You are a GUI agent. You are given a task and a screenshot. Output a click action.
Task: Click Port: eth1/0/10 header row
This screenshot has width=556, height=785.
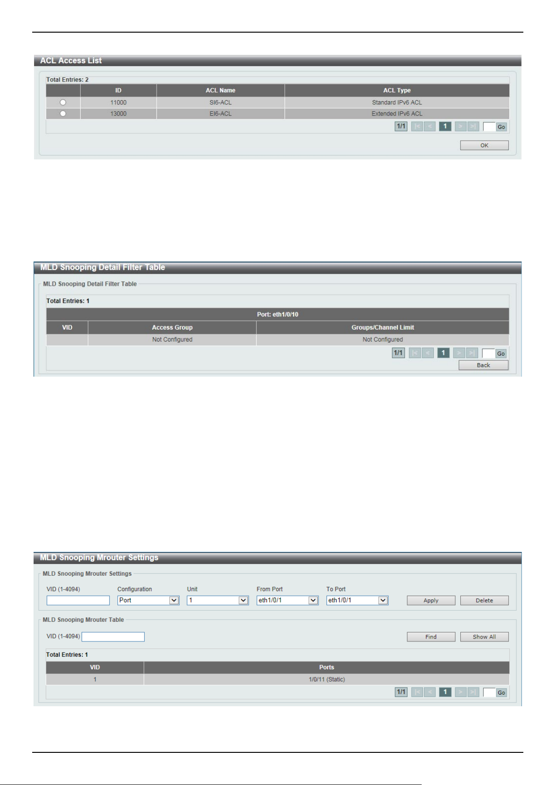tap(278, 315)
